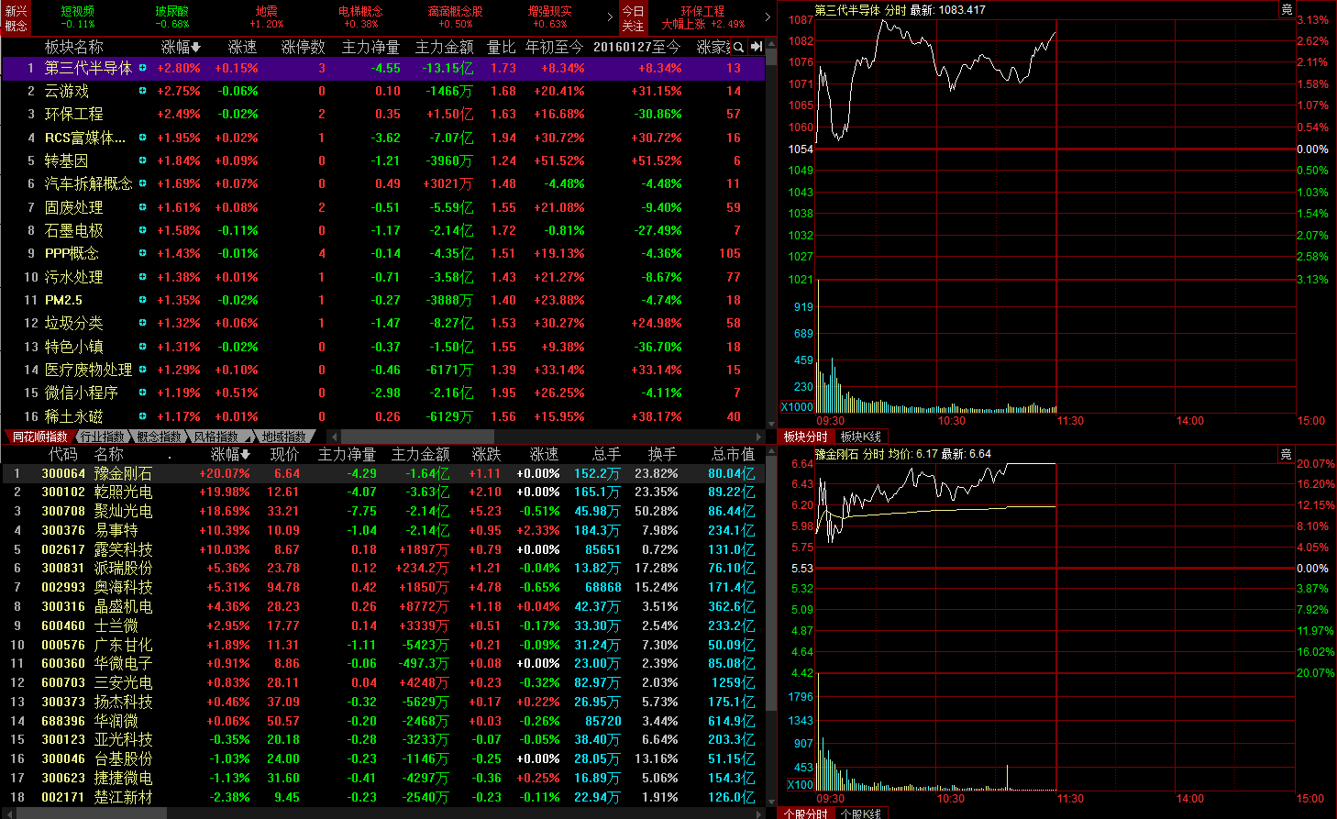Open 地震 concept in the top ticker
This screenshot has width=1337, height=819.
click(x=267, y=17)
